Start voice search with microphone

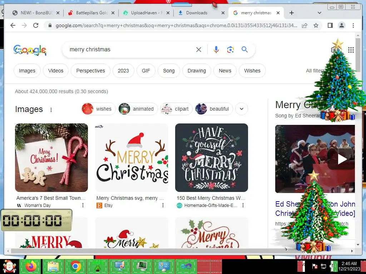coord(216,50)
